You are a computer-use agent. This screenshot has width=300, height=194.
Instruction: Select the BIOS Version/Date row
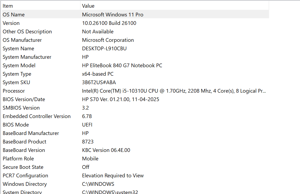[x=135, y=99]
